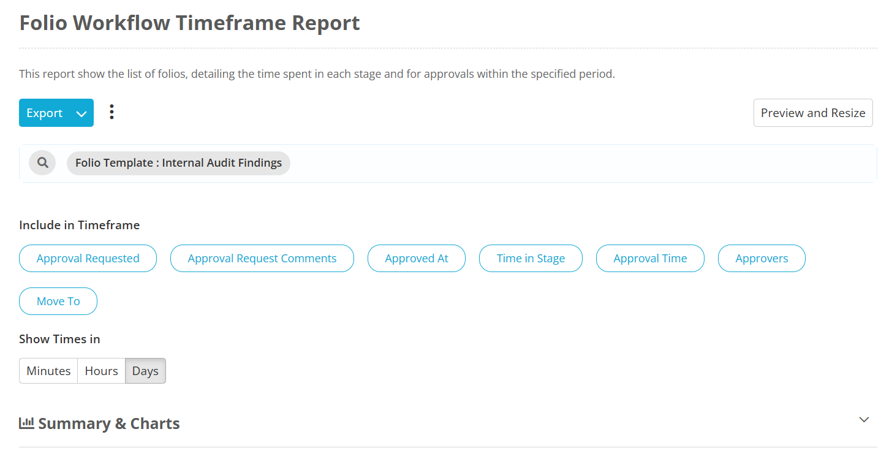892x467 pixels.
Task: Toggle Approval Request Comments in timeframe
Action: pyautogui.click(x=262, y=258)
